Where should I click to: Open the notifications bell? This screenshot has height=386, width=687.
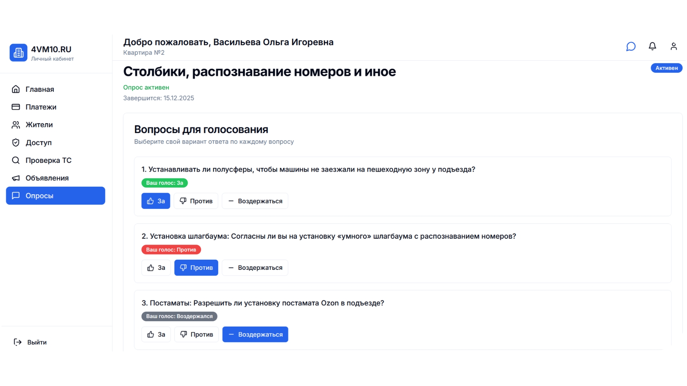[652, 46]
